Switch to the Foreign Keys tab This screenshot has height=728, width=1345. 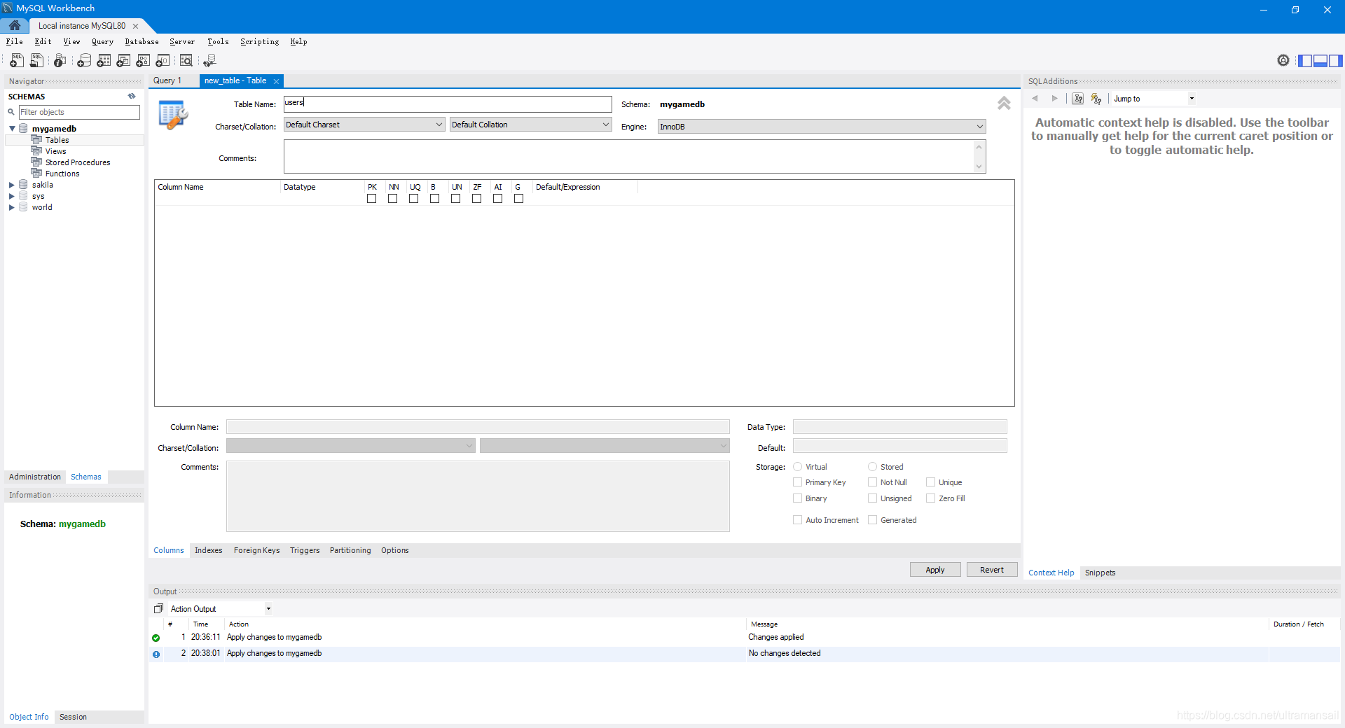point(256,550)
